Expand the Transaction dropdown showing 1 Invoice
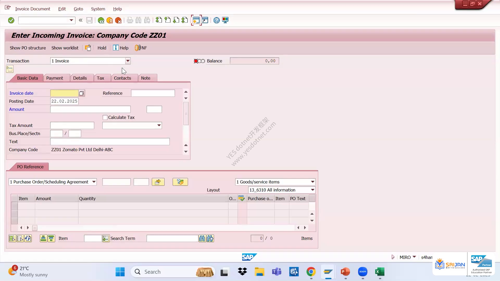This screenshot has width=500, height=281. 128,61
